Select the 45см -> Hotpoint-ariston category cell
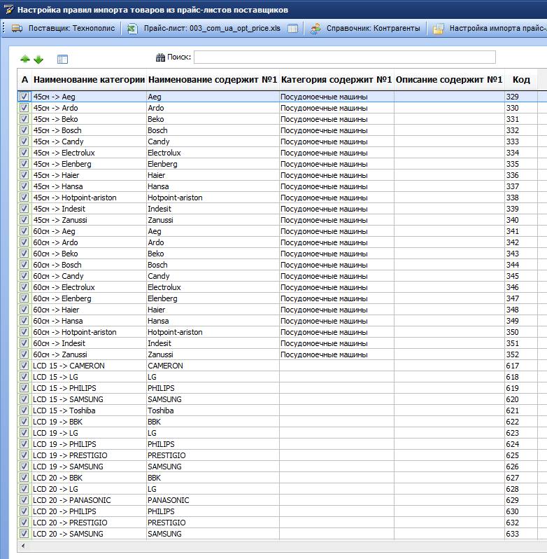The width and height of the screenshot is (547, 559). tap(89, 198)
